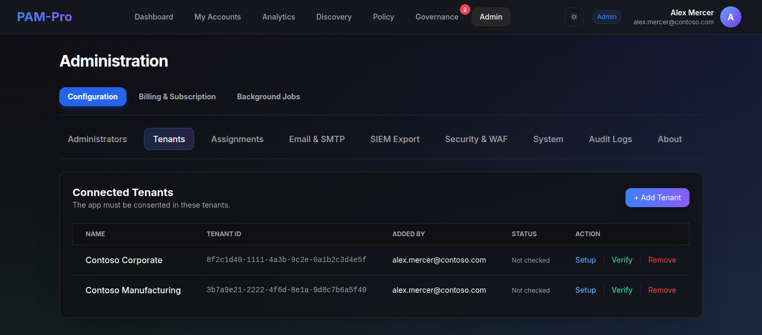Click the Contoso Corporate tenant name
The width and height of the screenshot is (762, 335).
tap(124, 260)
